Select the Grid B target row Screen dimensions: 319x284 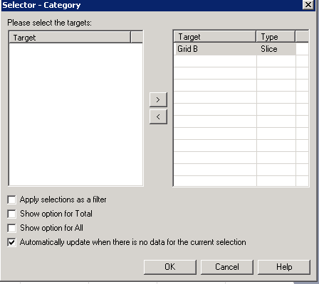point(235,49)
